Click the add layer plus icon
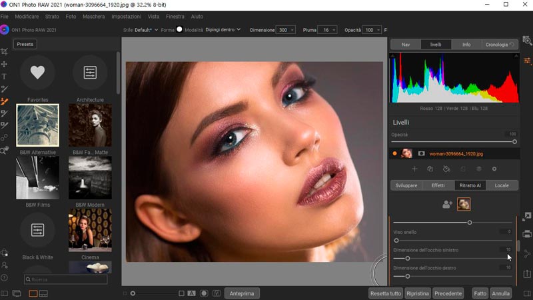The width and height of the screenshot is (533, 300). 414,169
